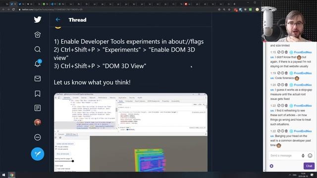
Task: Ban user on the 1:19 chat message
Action: pyautogui.click(x=279, y=73)
